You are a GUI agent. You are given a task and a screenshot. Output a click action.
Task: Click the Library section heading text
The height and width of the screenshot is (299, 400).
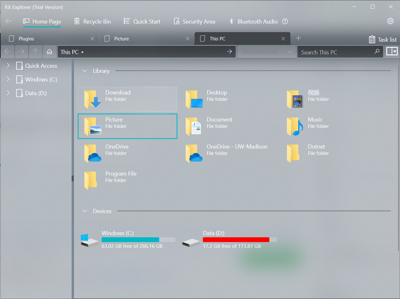click(101, 71)
